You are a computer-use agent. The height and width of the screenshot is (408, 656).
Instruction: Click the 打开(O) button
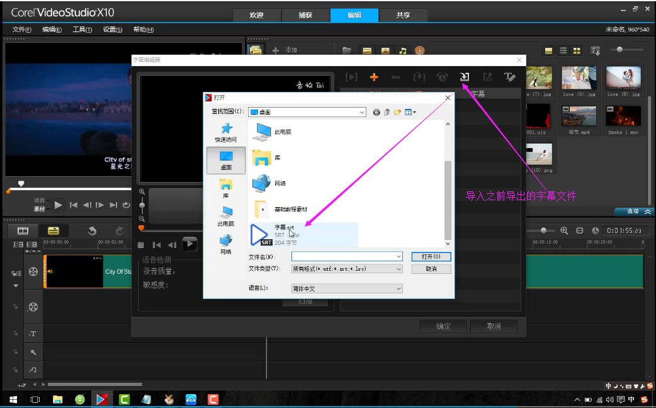click(431, 256)
